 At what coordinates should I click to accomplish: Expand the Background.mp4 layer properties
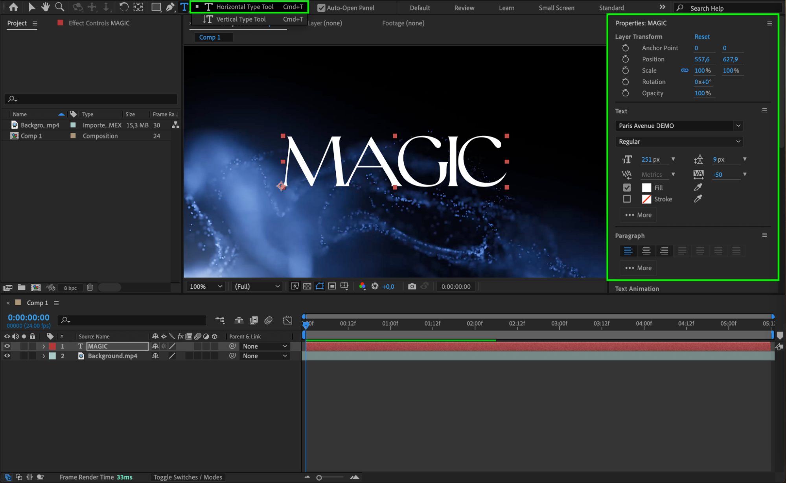[44, 356]
